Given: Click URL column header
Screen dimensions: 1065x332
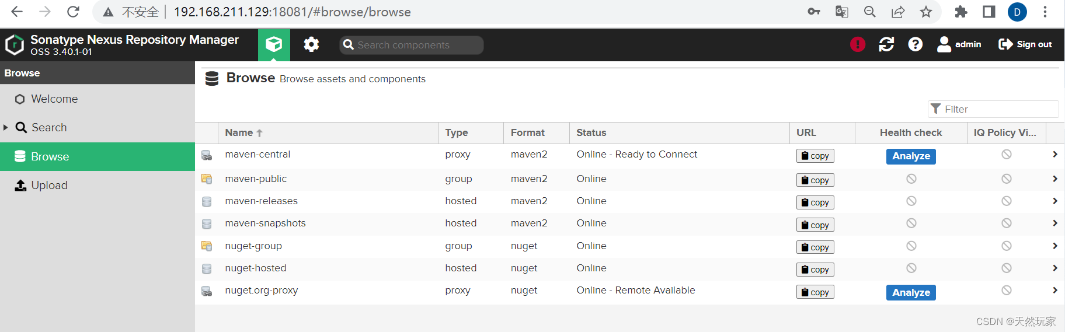Looking at the screenshot, I should (822, 132).
